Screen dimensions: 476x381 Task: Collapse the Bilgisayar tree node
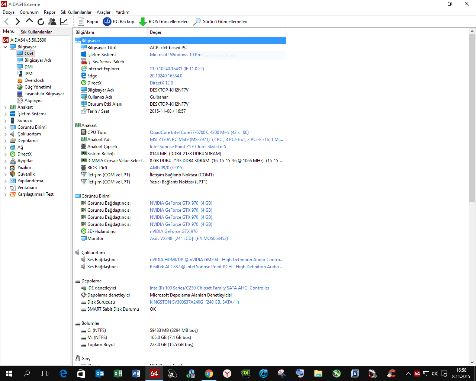point(5,47)
